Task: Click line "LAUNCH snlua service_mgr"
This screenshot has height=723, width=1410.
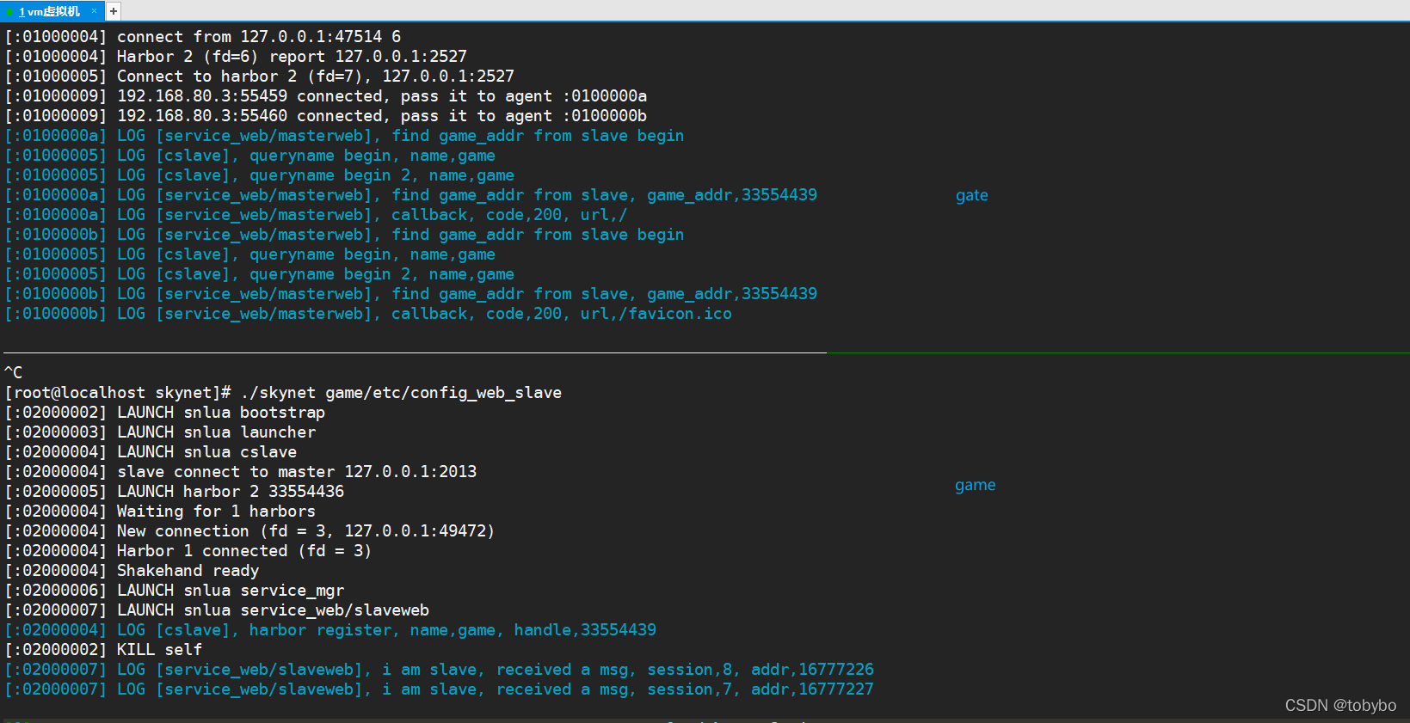Action: [x=175, y=591]
